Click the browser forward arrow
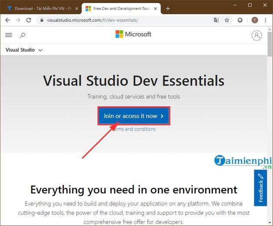 pyautogui.click(x=18, y=20)
